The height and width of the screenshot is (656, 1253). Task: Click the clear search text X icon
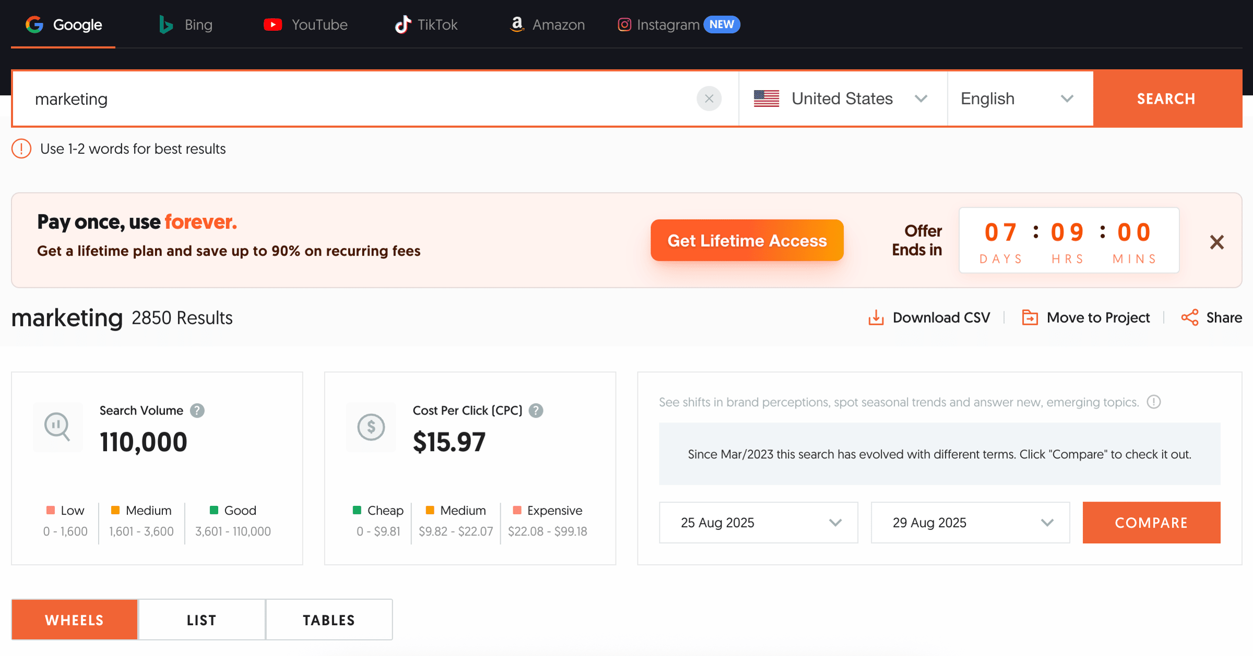tap(709, 99)
